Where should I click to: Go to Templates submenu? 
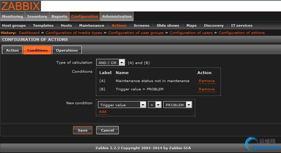point(43,26)
